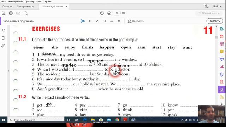
Task: Open the Файл menu
Action: [x=3, y=2]
